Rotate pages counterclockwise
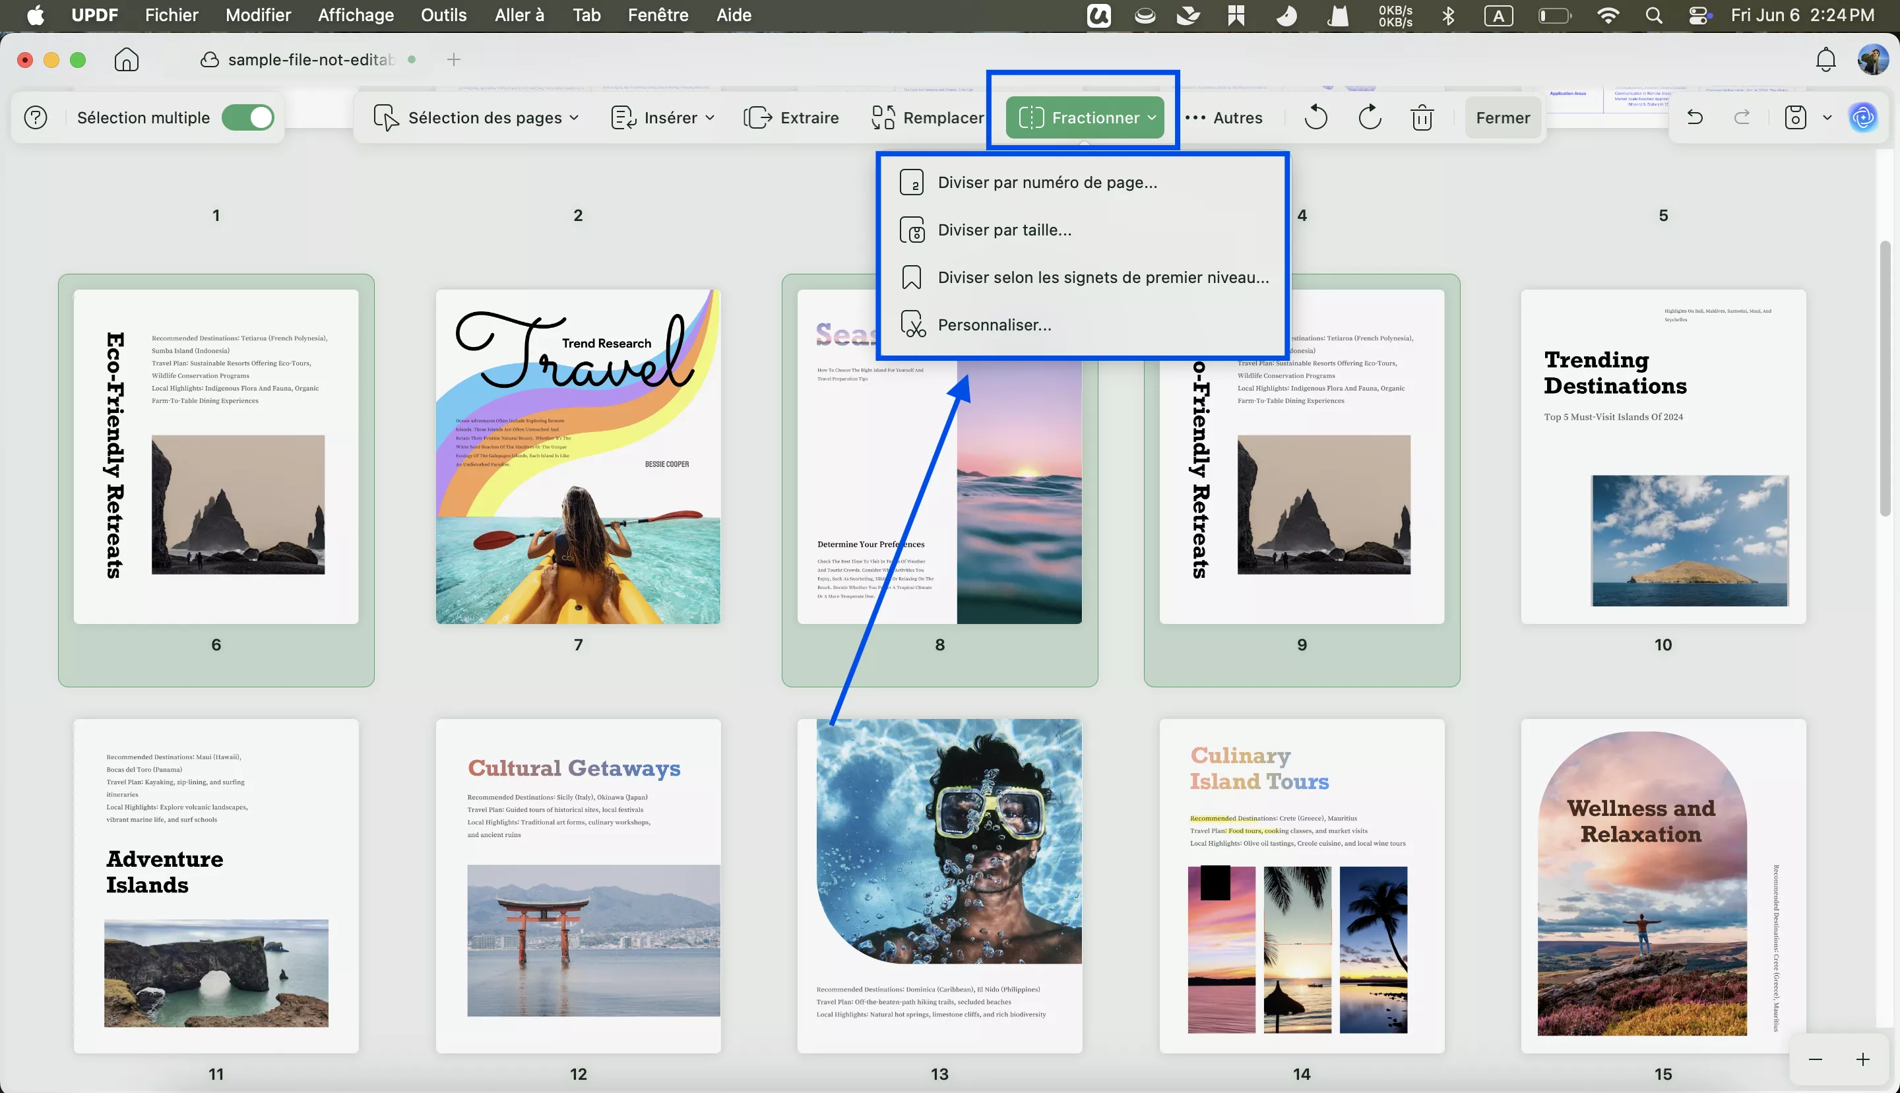The image size is (1900, 1093). tap(1315, 118)
